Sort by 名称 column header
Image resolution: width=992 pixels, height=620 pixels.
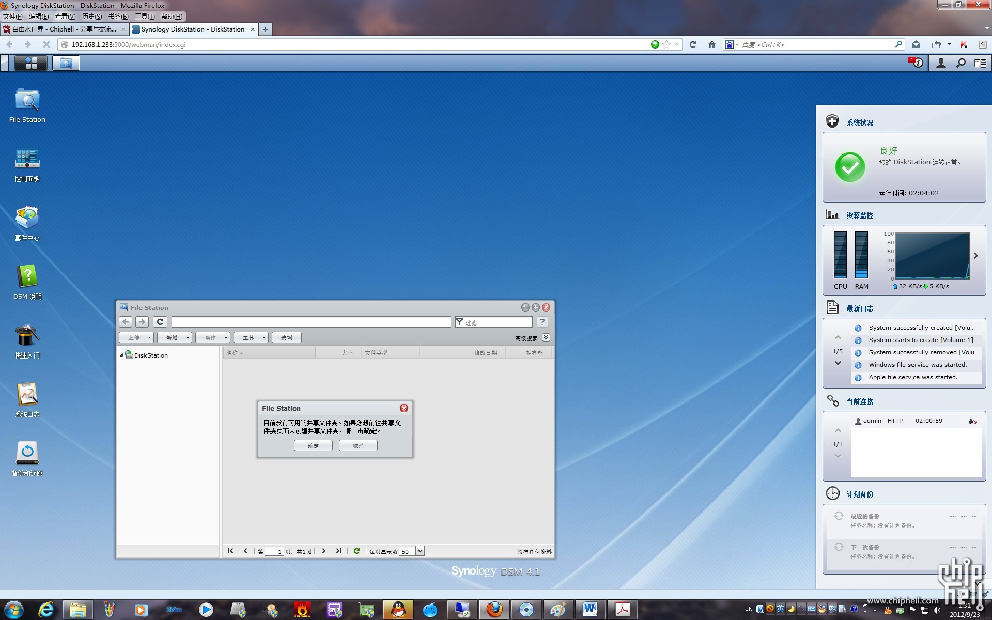pos(269,353)
